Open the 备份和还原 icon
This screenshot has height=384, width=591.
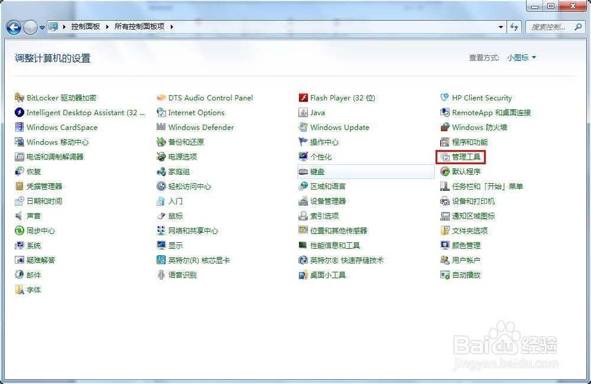point(161,142)
